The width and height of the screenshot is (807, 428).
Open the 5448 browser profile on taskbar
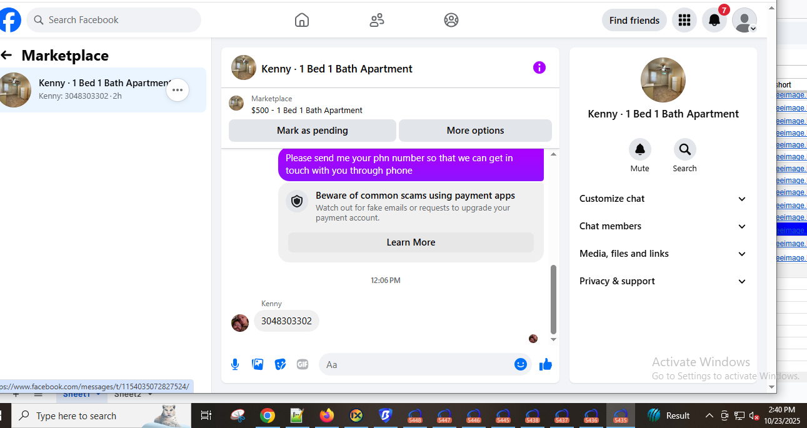pos(414,416)
